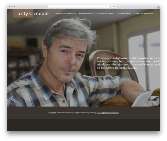Click the download icon beside address bar
The height and width of the screenshot is (141, 167).
[114, 6]
